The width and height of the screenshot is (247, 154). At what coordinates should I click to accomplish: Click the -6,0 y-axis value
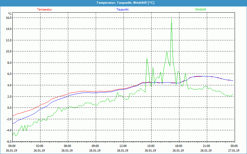(9, 141)
